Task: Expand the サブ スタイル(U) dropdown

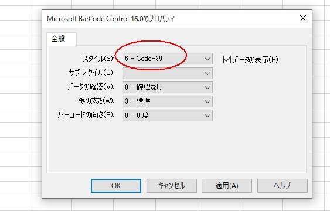Action: coord(168,73)
